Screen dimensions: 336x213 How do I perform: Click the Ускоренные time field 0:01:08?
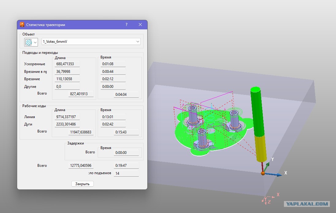pyautogui.click(x=113, y=64)
